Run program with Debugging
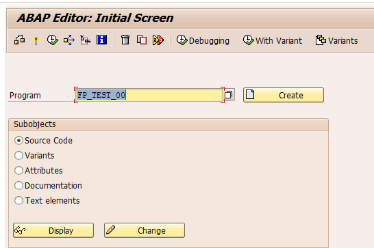This screenshot has height=248, width=374. coord(203,40)
